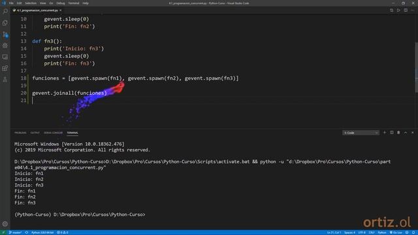This screenshot has width=418, height=235.
Task: Click print('Fin: fn2') line
Action: pyautogui.click(x=70, y=26)
